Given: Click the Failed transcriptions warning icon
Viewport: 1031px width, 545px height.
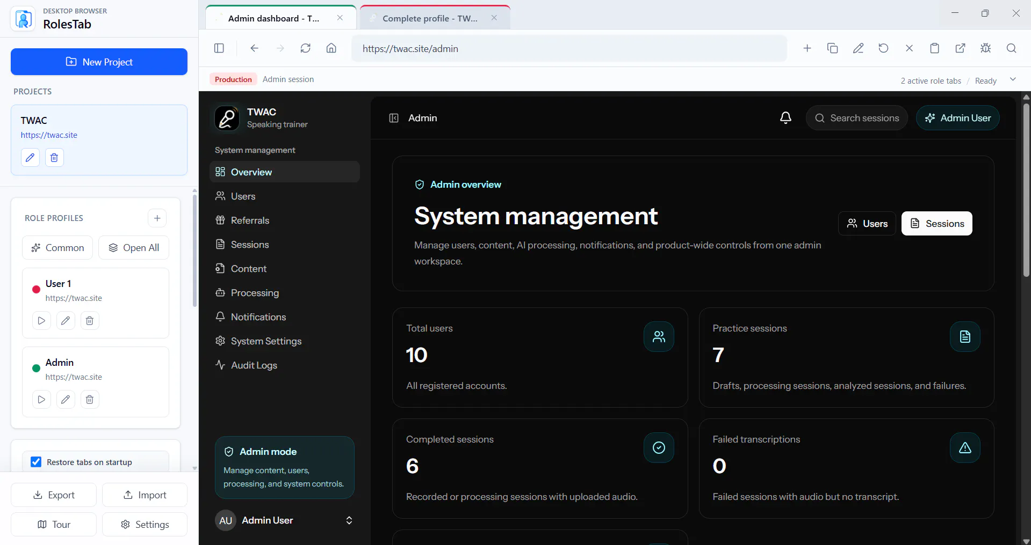Looking at the screenshot, I should tap(965, 448).
